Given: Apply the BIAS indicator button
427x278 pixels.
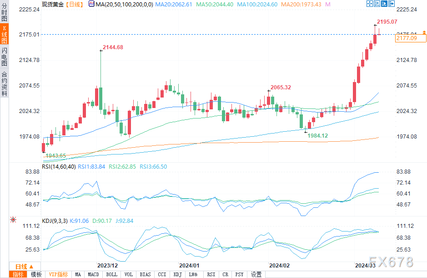Looking at the screenshot, I should point(145,274).
